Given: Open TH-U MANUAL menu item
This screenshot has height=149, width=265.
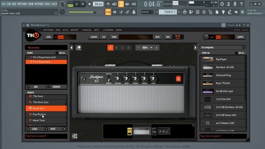Looking at the screenshot, I should [x=87, y=30].
